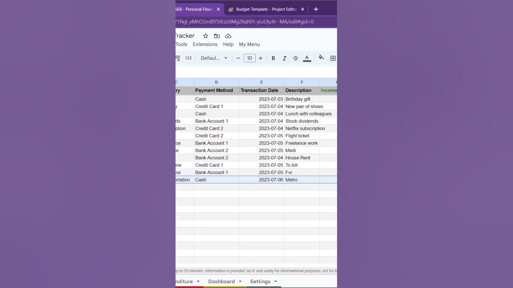Select the House Rent cell
This screenshot has height=288, width=513.
click(302, 158)
